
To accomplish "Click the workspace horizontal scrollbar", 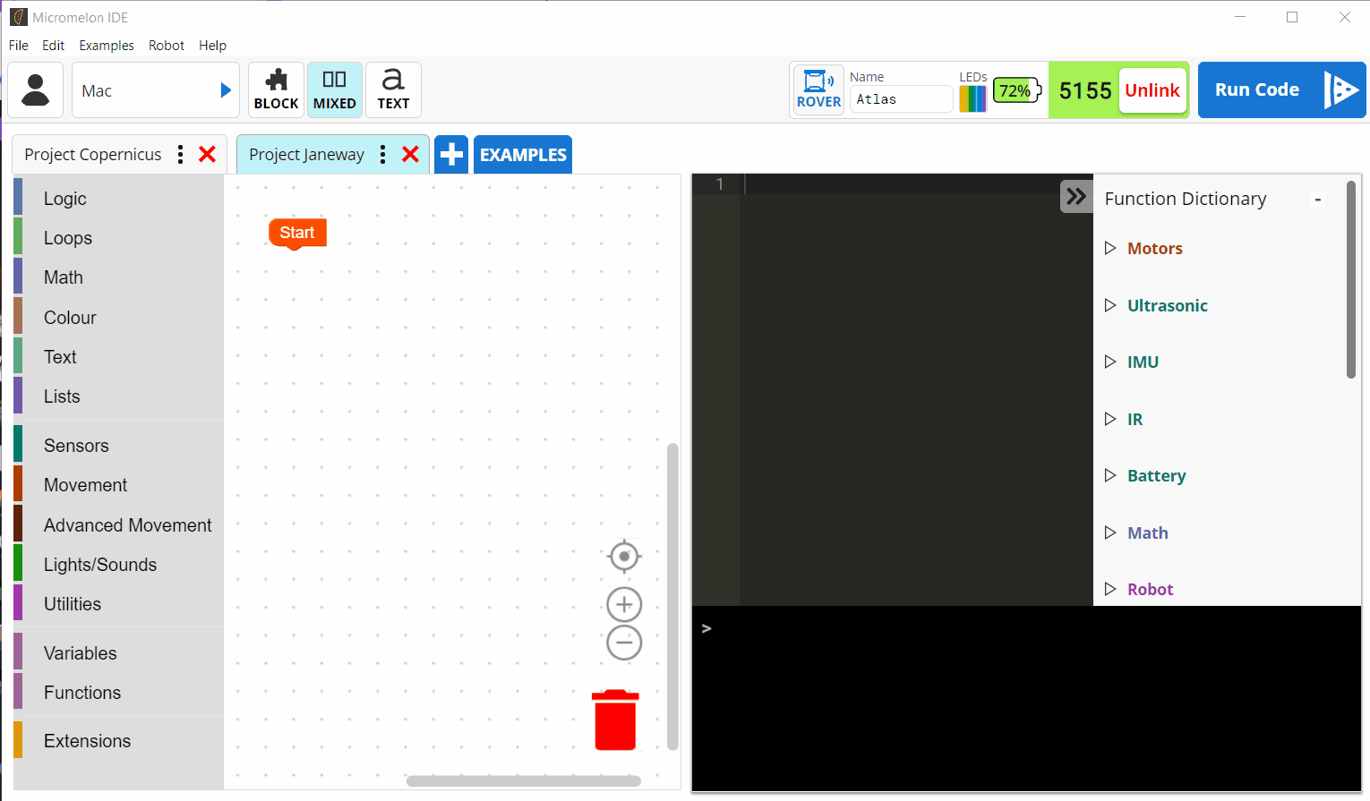I will (524, 781).
